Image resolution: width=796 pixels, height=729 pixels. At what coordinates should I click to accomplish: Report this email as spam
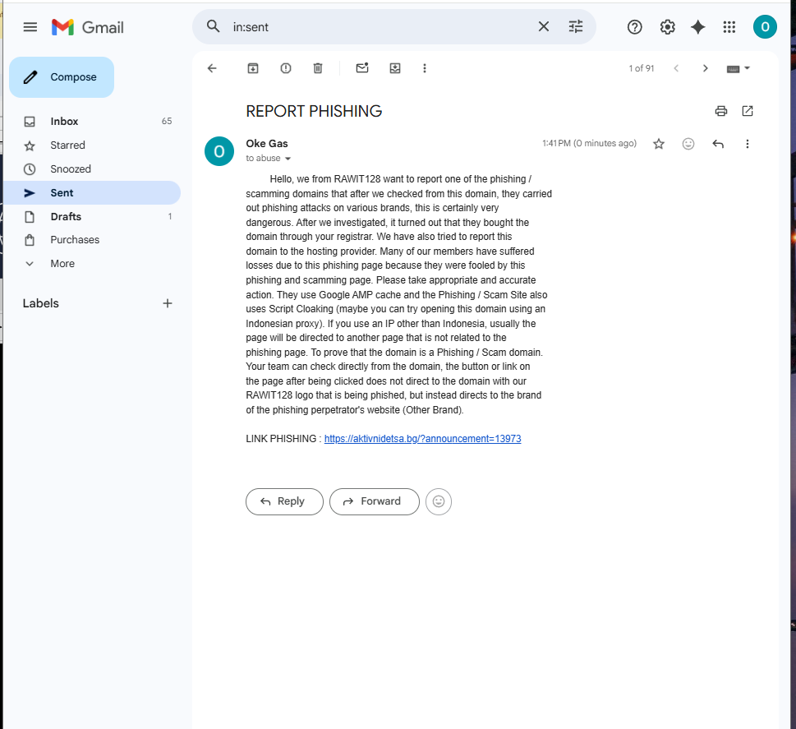point(286,68)
